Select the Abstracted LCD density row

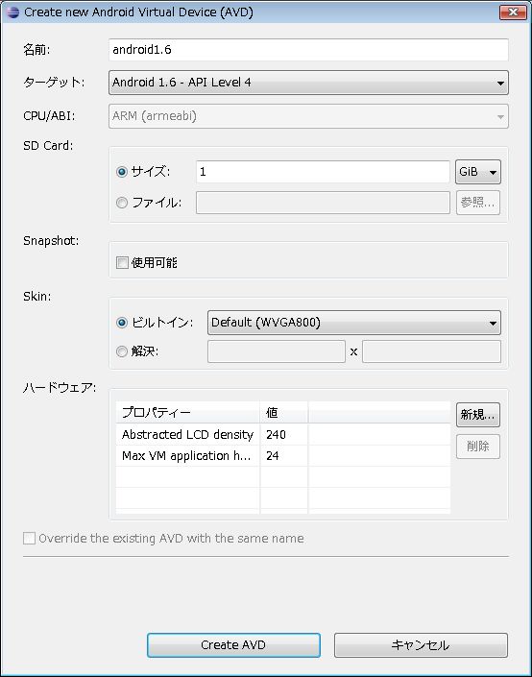coord(283,434)
